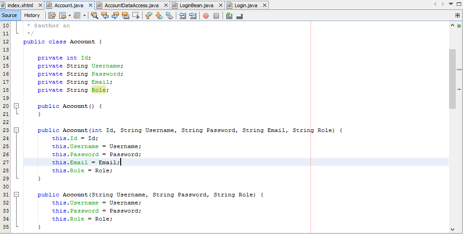The width and height of the screenshot is (463, 234).
Task: Click vertical scrollbar thumb
Action: click(452, 79)
